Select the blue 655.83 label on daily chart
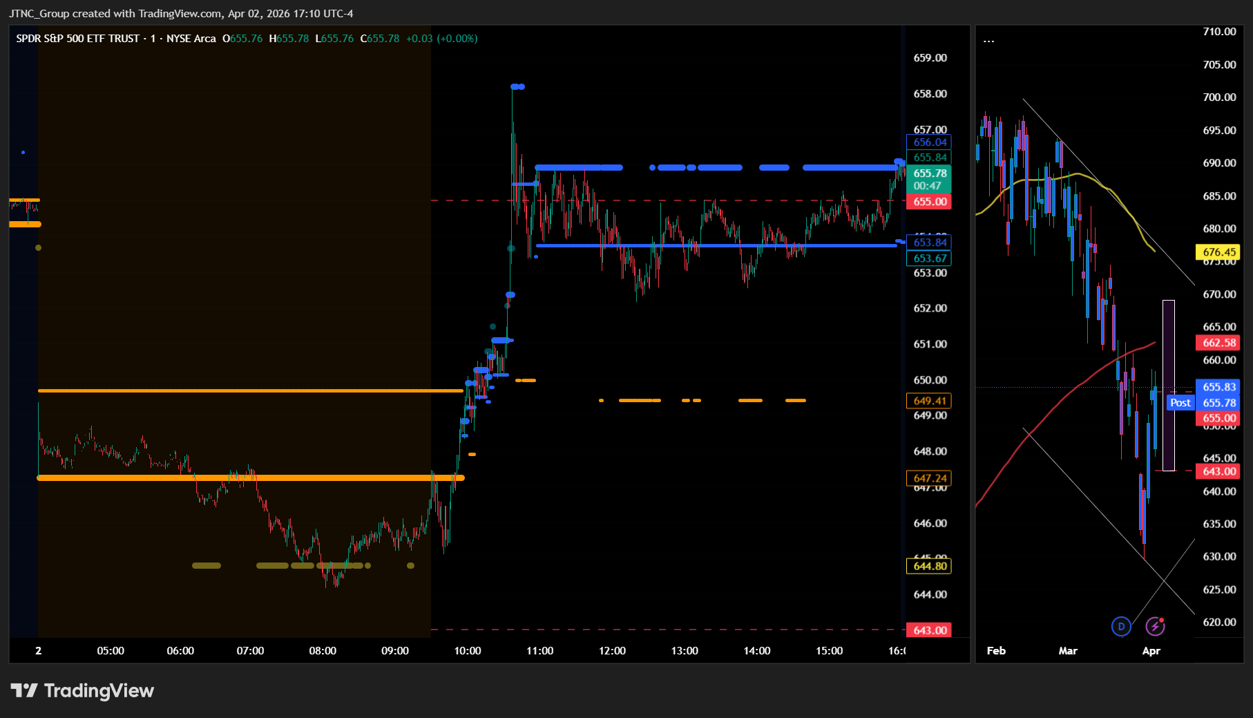This screenshot has width=1253, height=718. pyautogui.click(x=1219, y=387)
